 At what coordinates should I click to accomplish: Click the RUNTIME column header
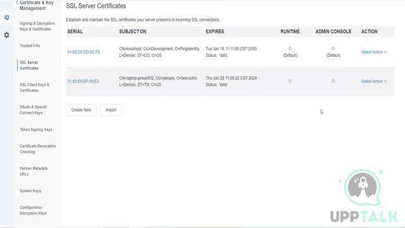click(x=290, y=32)
